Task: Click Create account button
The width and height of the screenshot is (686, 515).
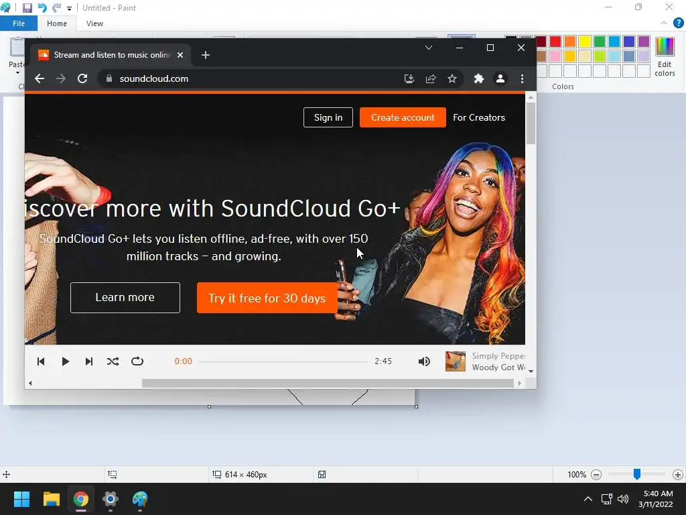Action: click(x=403, y=117)
